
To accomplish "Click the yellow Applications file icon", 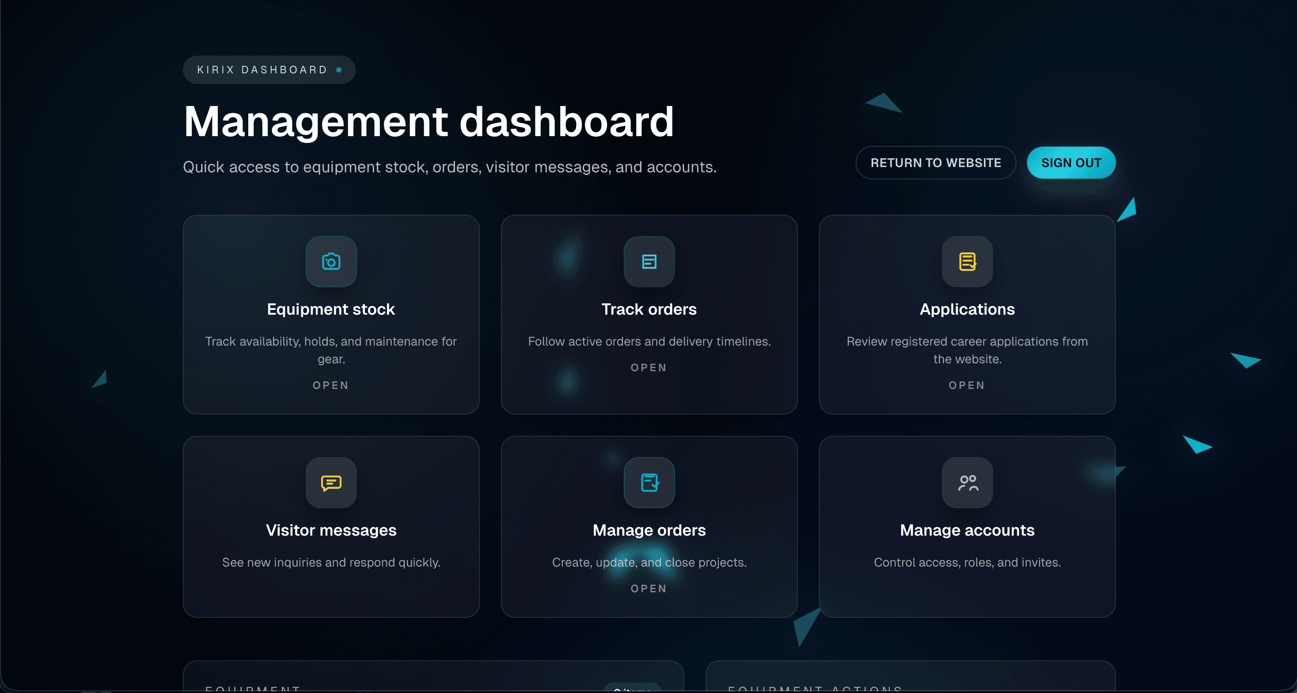I will click(x=967, y=261).
